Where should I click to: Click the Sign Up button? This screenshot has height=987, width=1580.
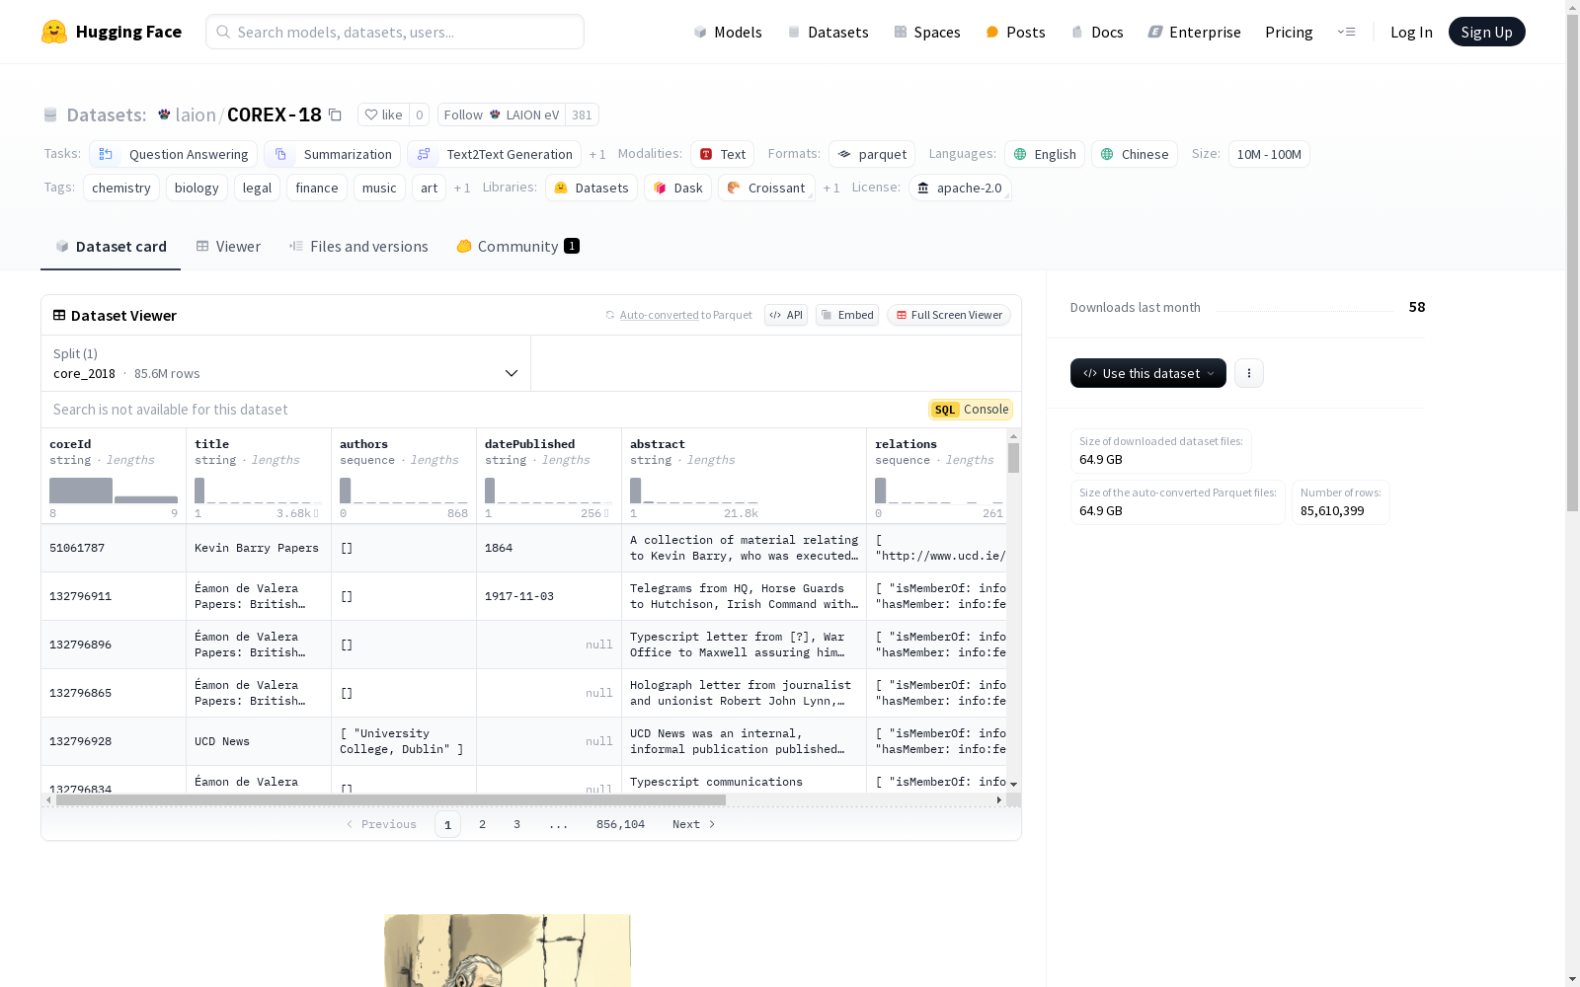(x=1487, y=32)
